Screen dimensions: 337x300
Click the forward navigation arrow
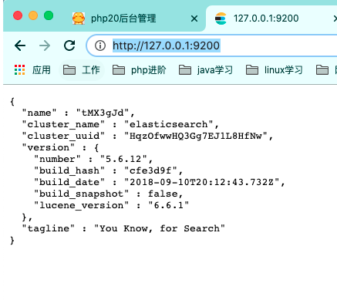(45, 46)
